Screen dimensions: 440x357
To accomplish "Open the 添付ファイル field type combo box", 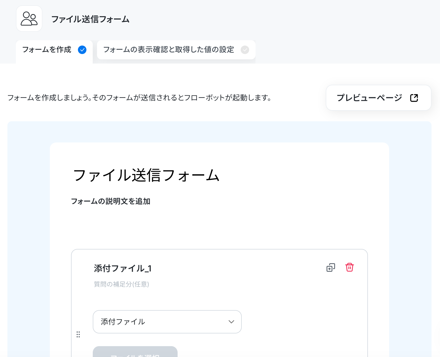I will click(x=167, y=322).
